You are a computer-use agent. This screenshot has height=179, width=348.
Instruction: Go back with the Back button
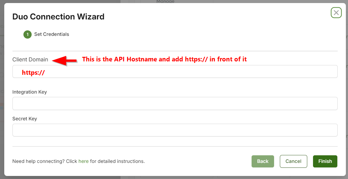pyautogui.click(x=263, y=161)
